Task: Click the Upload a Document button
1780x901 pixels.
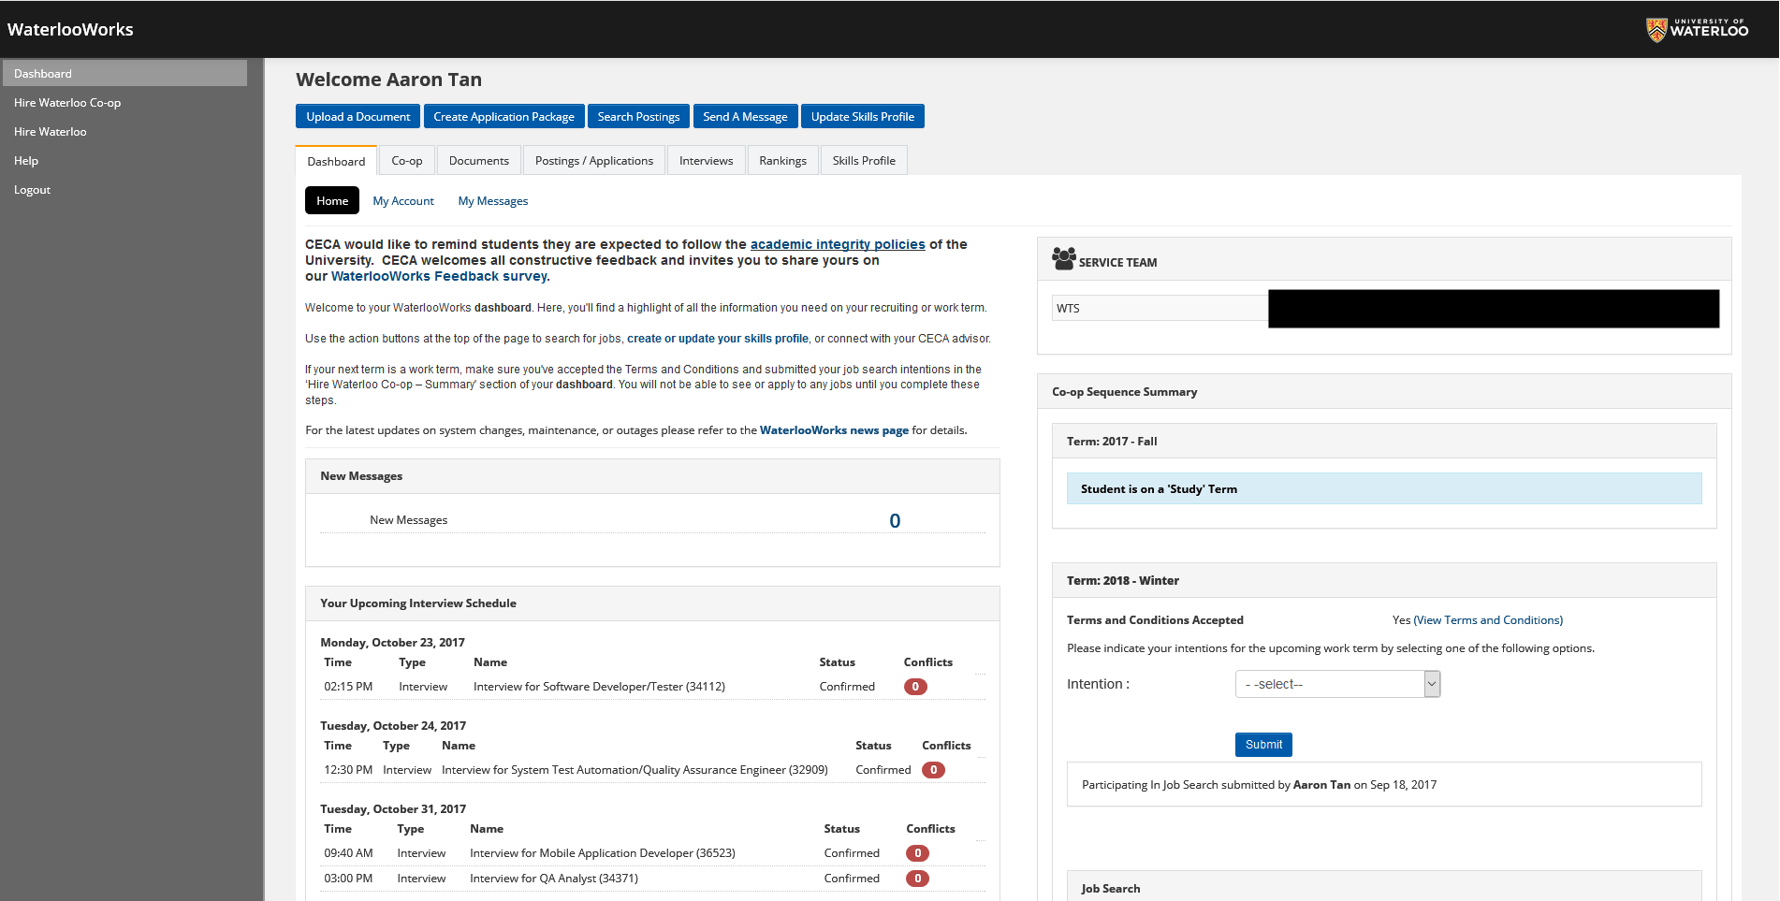Action: pyautogui.click(x=358, y=116)
